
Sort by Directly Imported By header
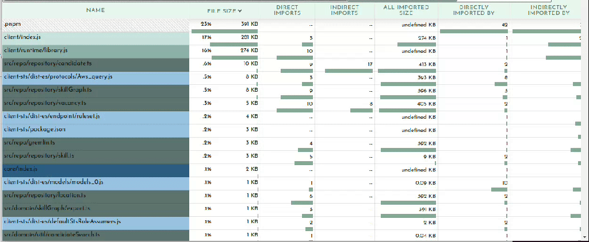click(473, 10)
